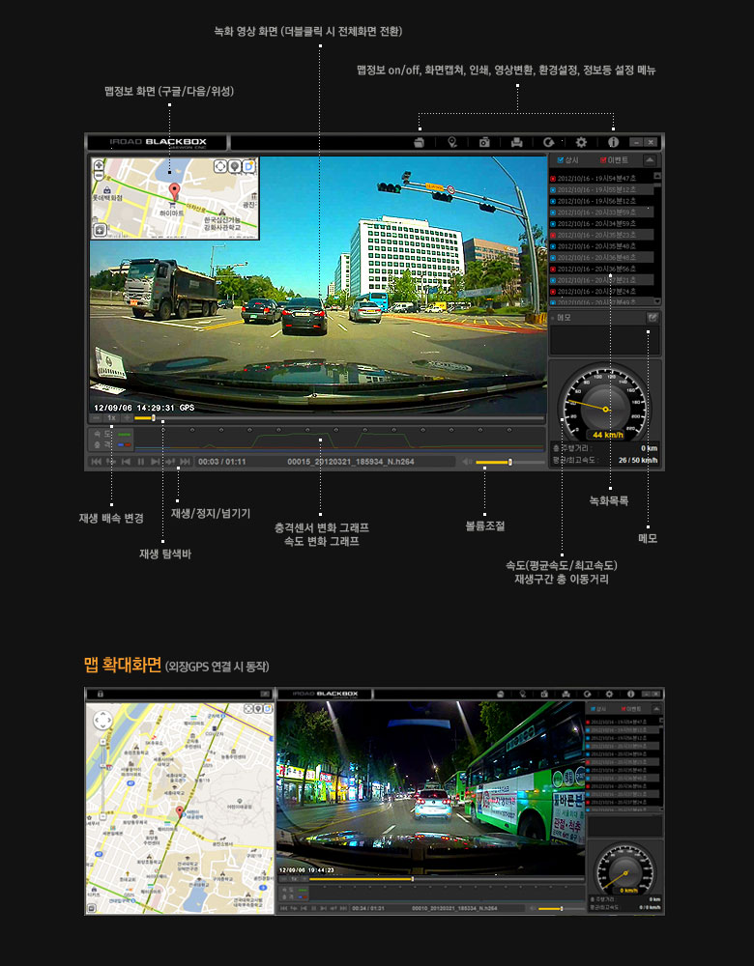Image resolution: width=754 pixels, height=966 pixels.
Task: Collapse the recording list with the up arrow
Action: pyautogui.click(x=650, y=160)
